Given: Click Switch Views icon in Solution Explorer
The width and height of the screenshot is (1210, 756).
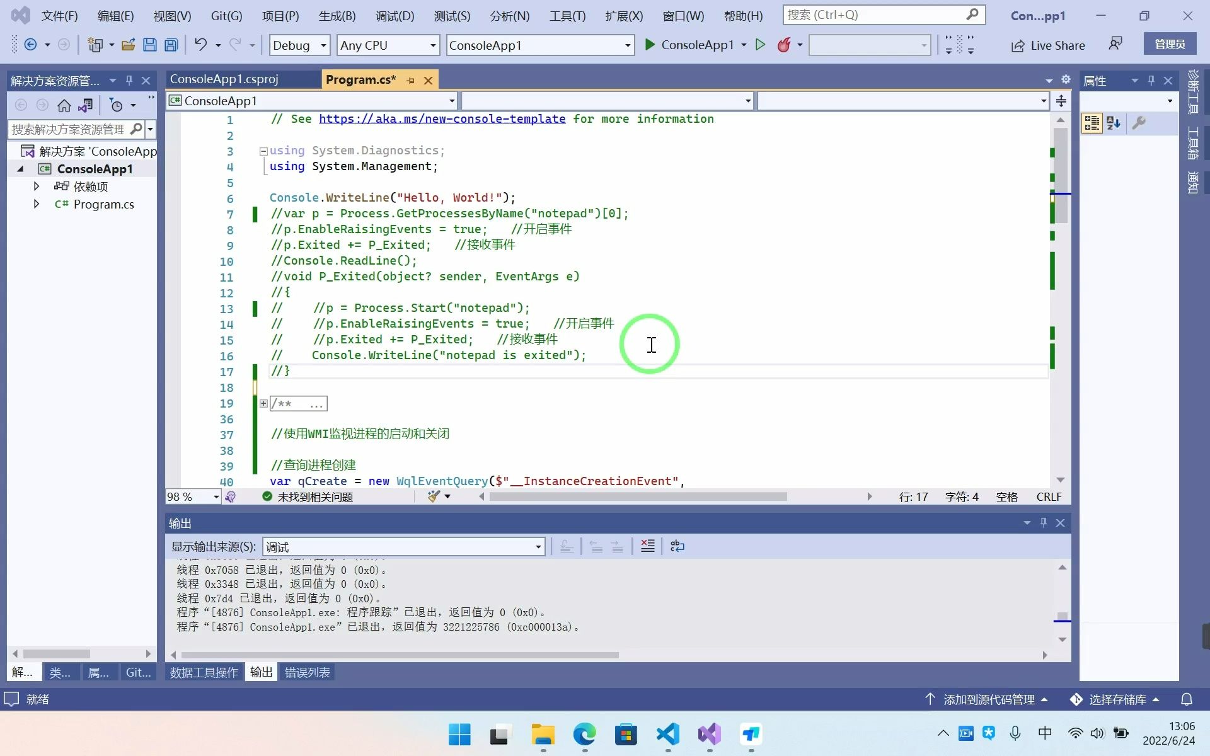Looking at the screenshot, I should click(x=86, y=105).
